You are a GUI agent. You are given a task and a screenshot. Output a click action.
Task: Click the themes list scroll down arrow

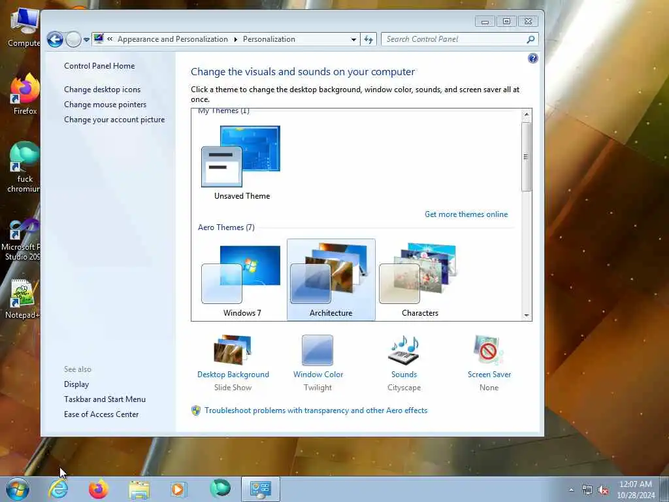coord(527,316)
